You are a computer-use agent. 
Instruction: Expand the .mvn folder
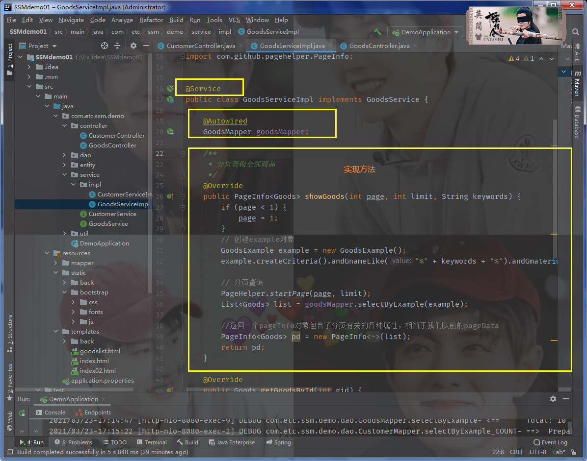(29, 76)
